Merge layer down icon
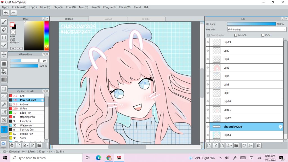This screenshot has width=288, height=162. [251, 145]
